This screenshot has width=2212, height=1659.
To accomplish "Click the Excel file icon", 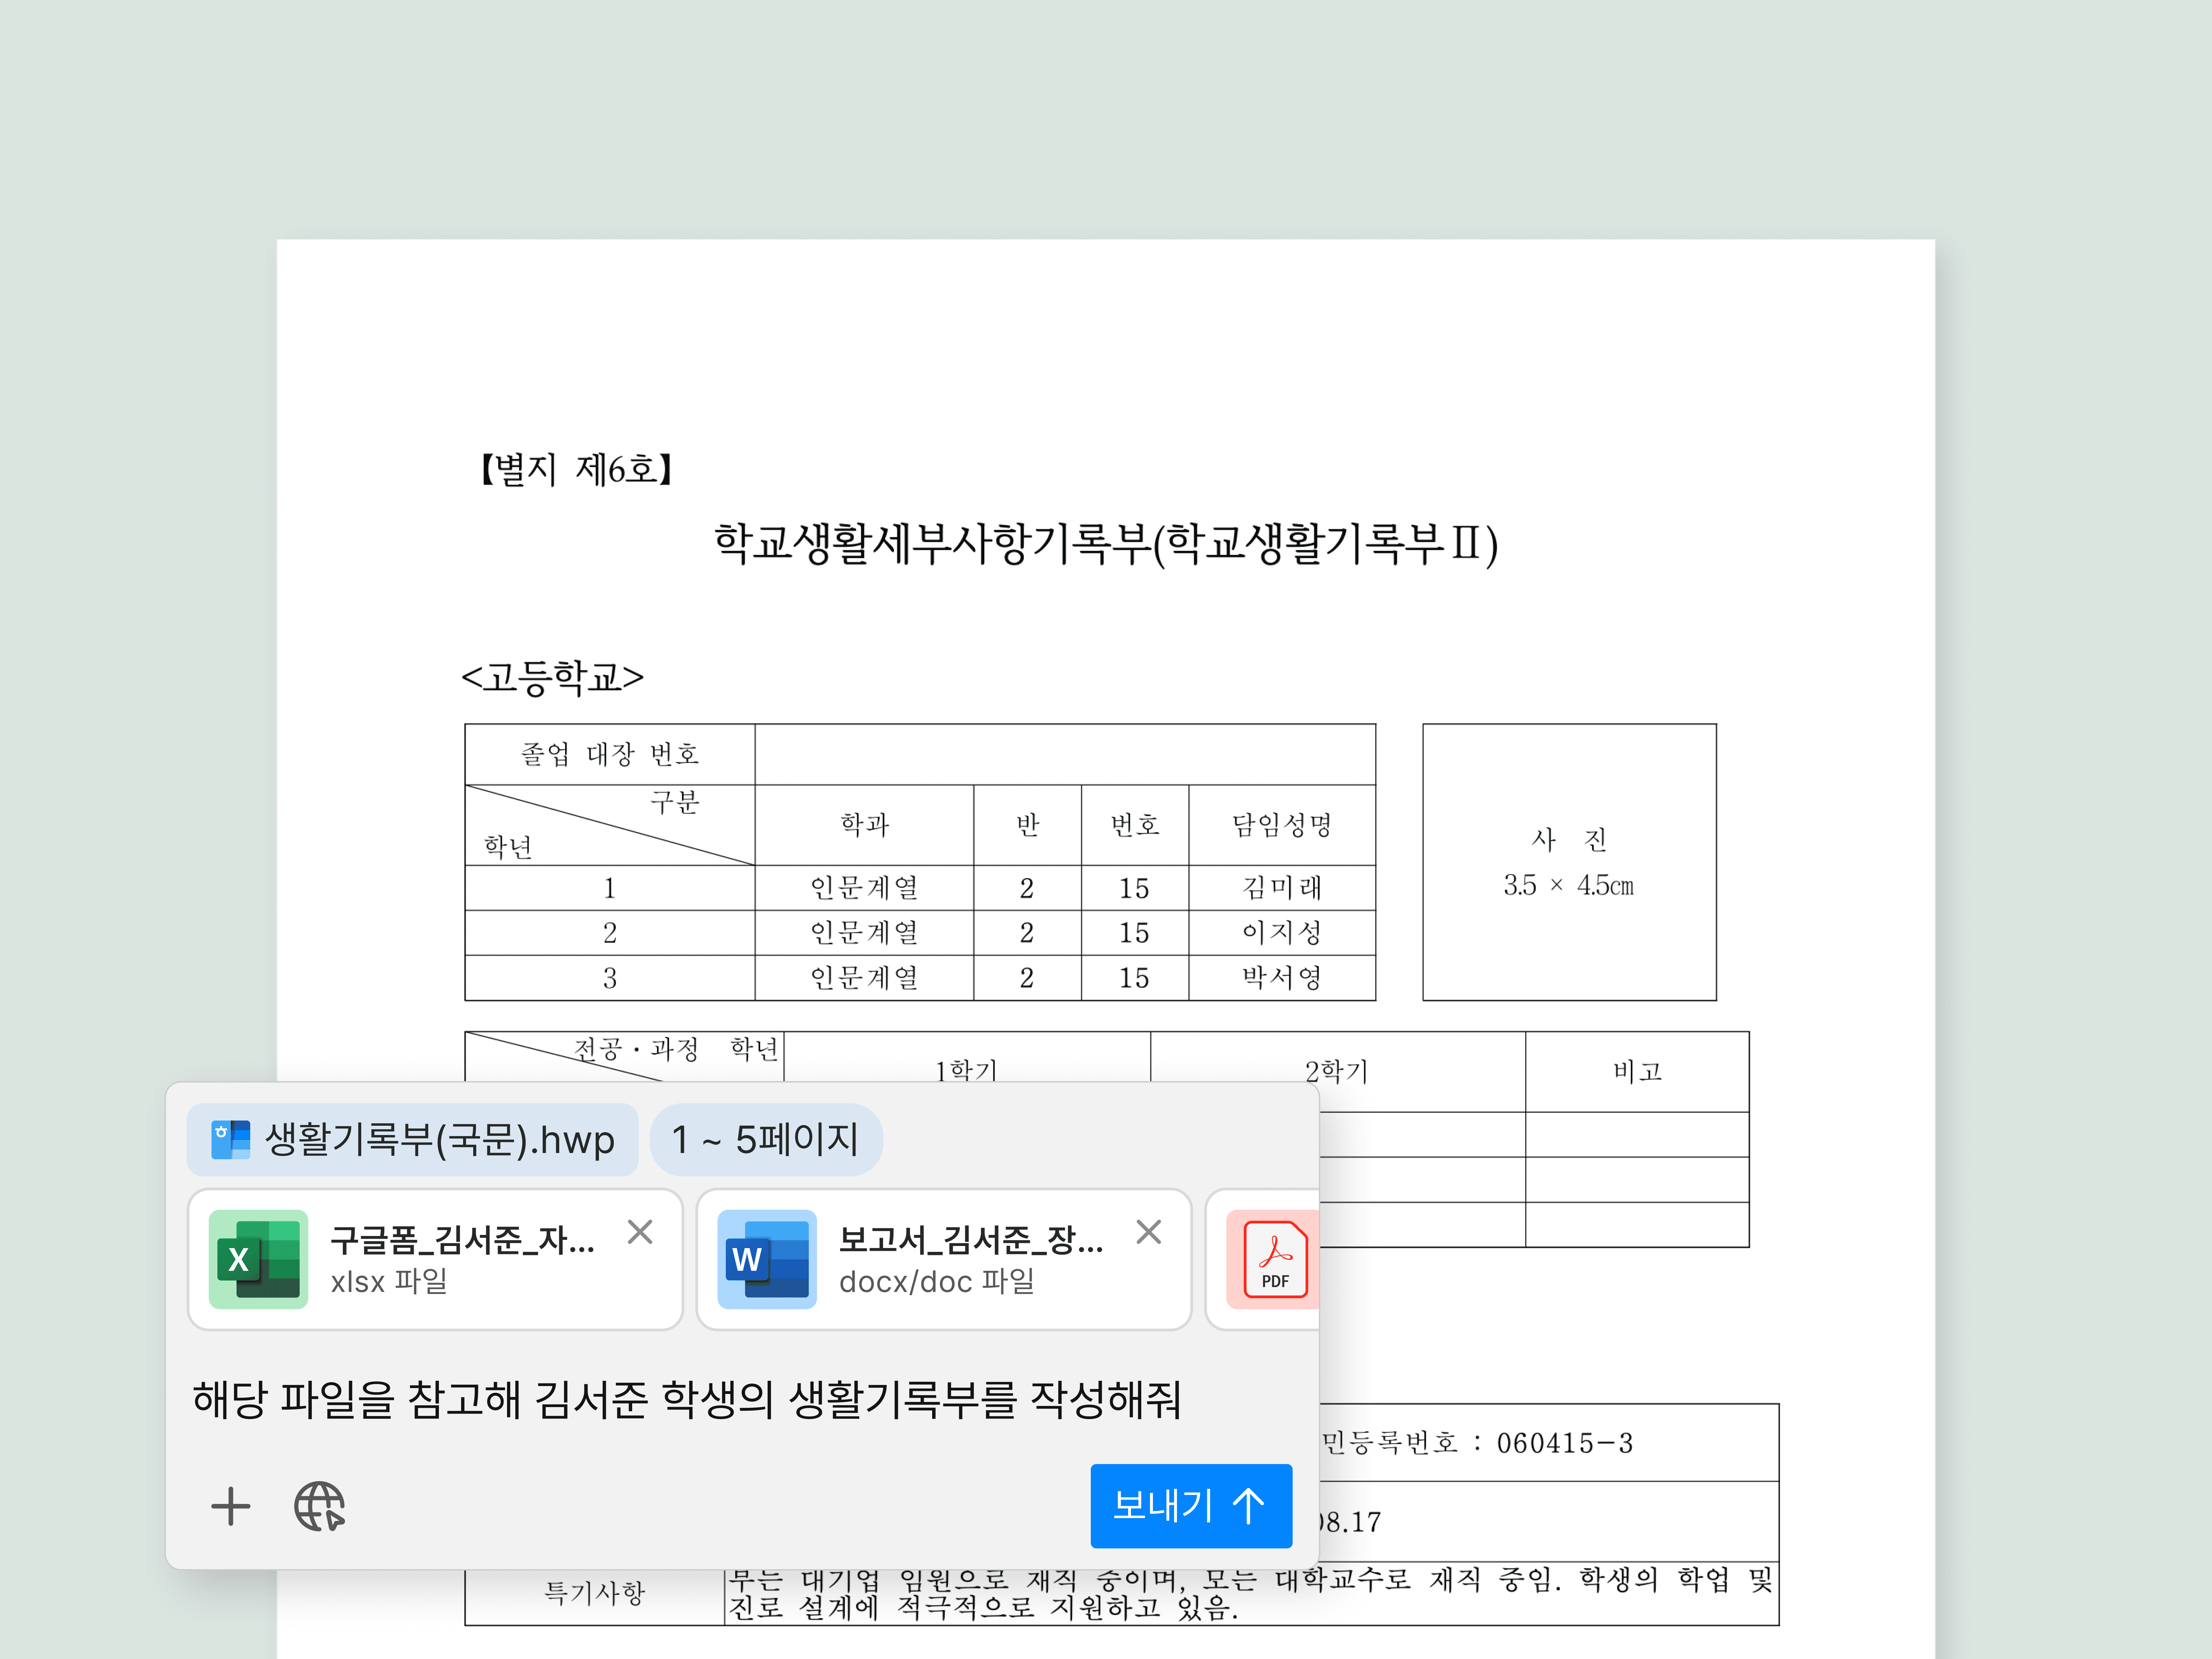I will tap(258, 1259).
